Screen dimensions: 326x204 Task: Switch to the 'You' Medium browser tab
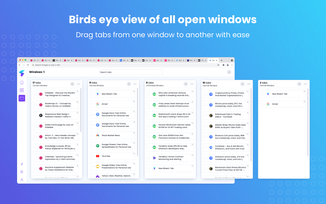[x=146, y=60]
